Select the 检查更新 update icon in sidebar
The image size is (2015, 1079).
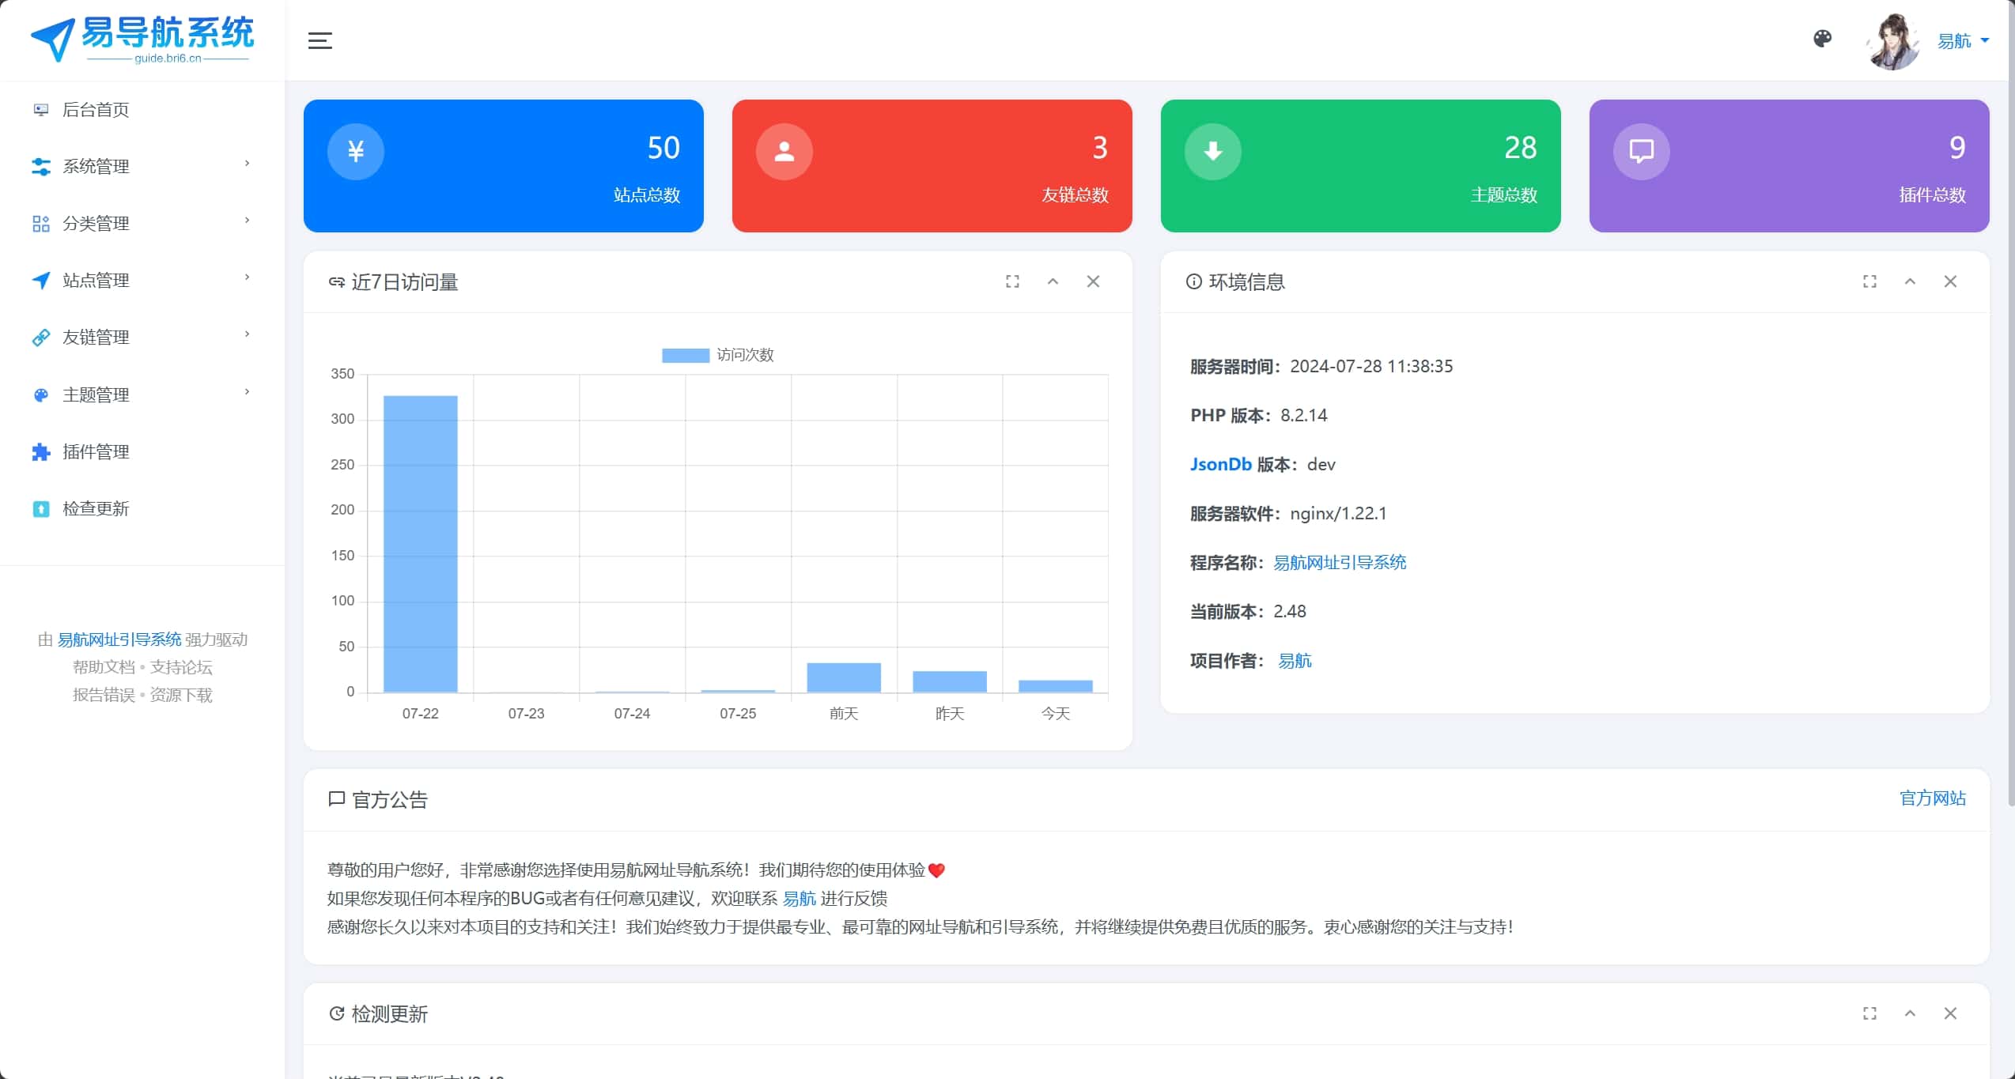pos(40,508)
